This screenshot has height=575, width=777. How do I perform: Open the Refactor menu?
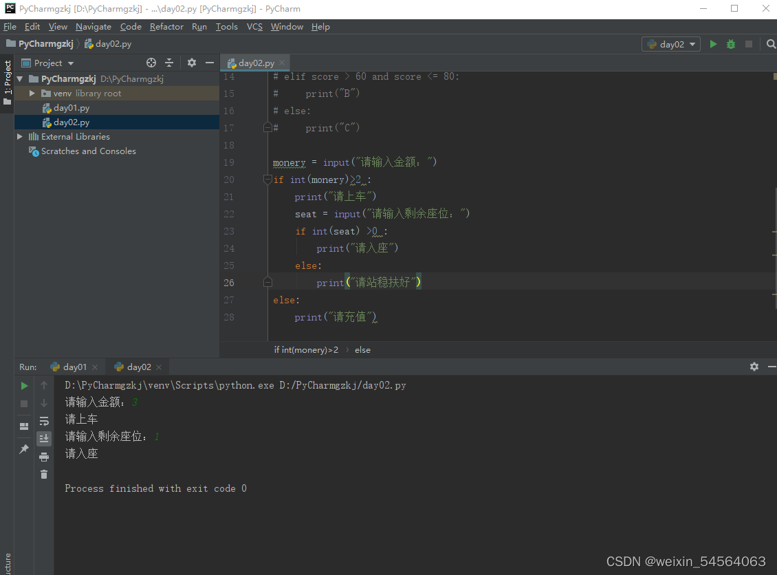[166, 27]
